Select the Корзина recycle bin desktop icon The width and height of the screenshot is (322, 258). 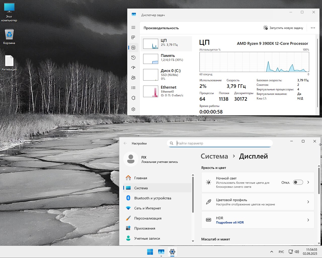tap(9, 37)
